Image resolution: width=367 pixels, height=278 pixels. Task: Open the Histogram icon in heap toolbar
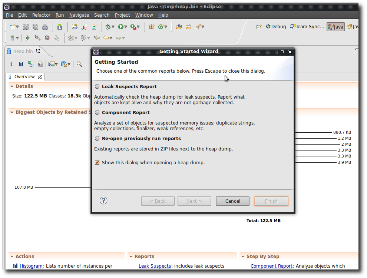point(21,64)
